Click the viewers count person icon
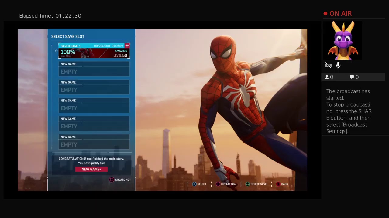Screen dimensions: 389x218 (x=327, y=77)
